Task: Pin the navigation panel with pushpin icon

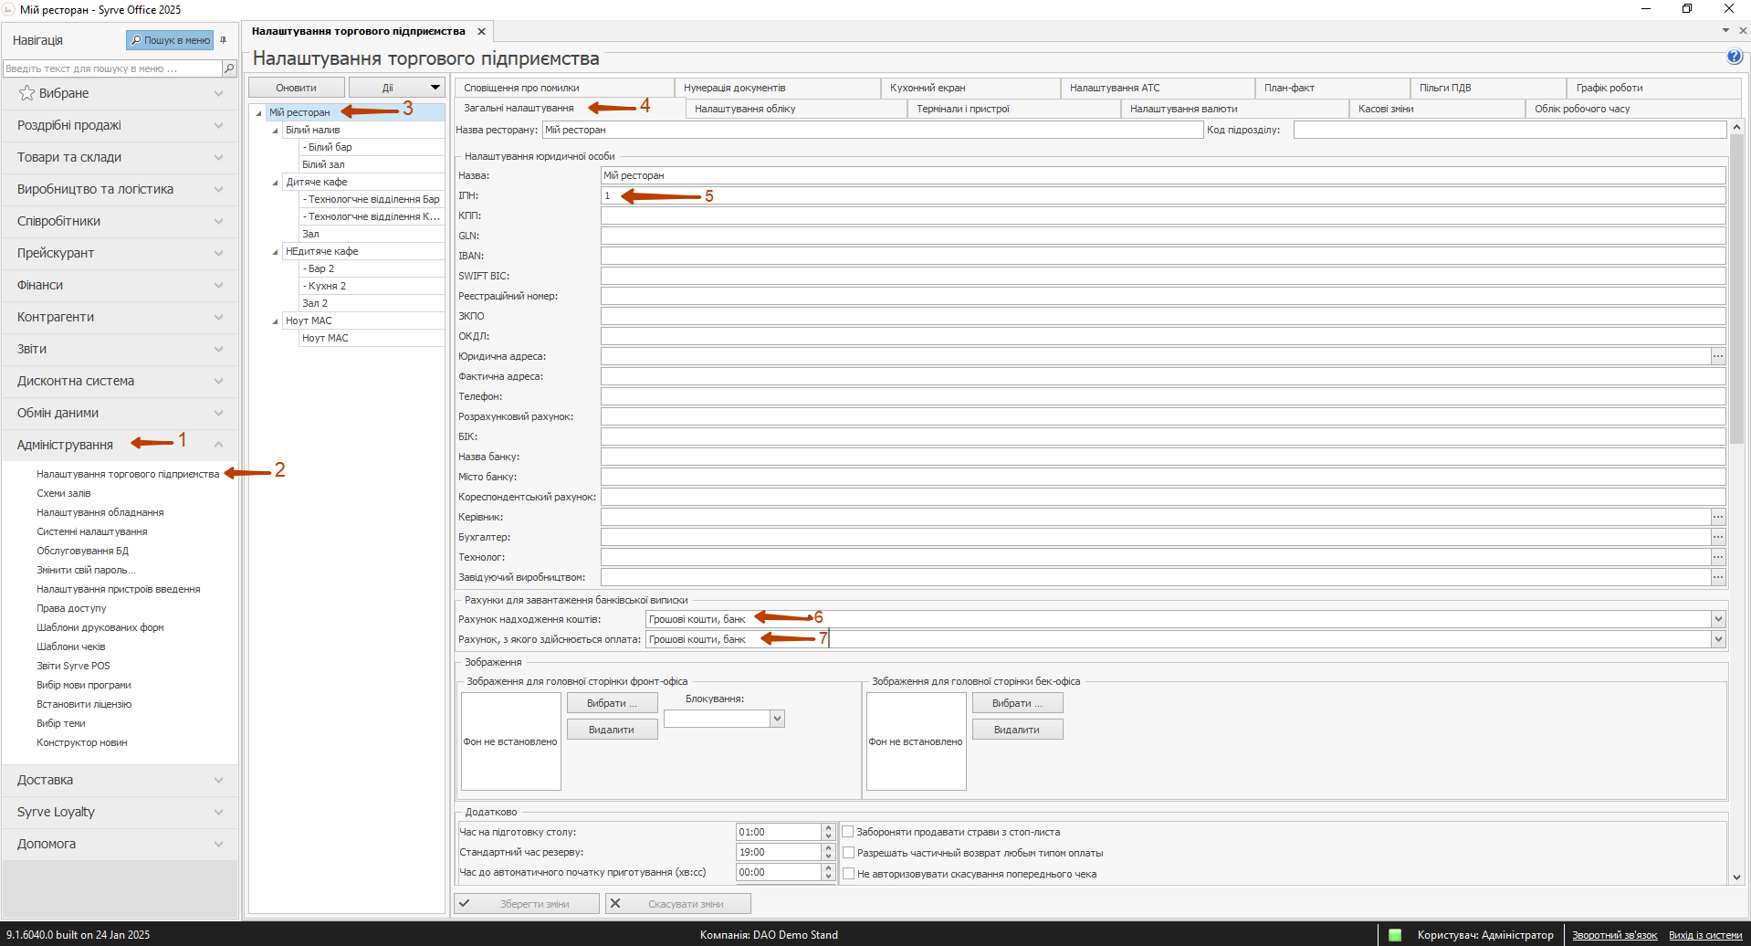Action: tap(224, 40)
